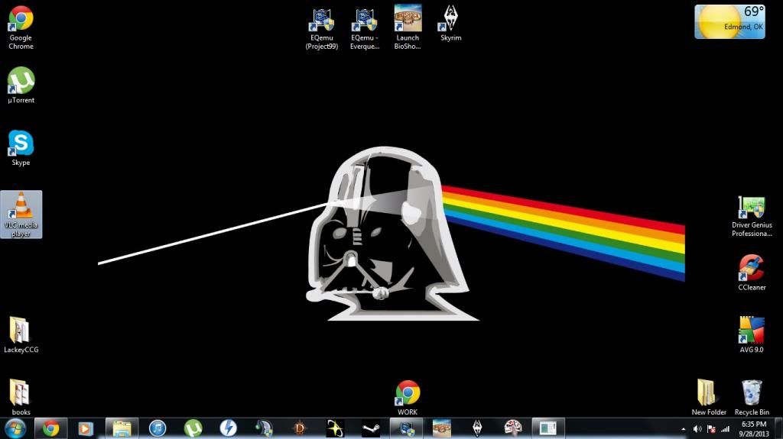This screenshot has height=439, width=783.
Task: Open the Windows Start menu
Action: click(x=15, y=428)
